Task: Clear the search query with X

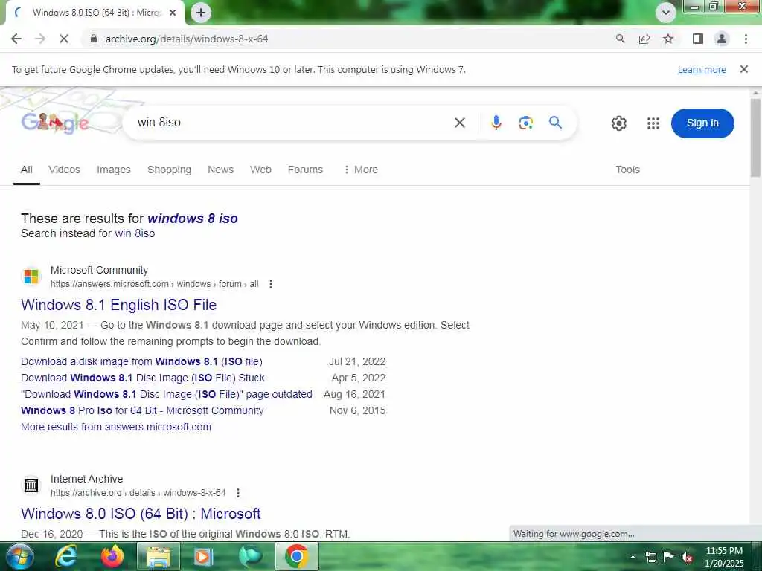Action: pos(460,123)
